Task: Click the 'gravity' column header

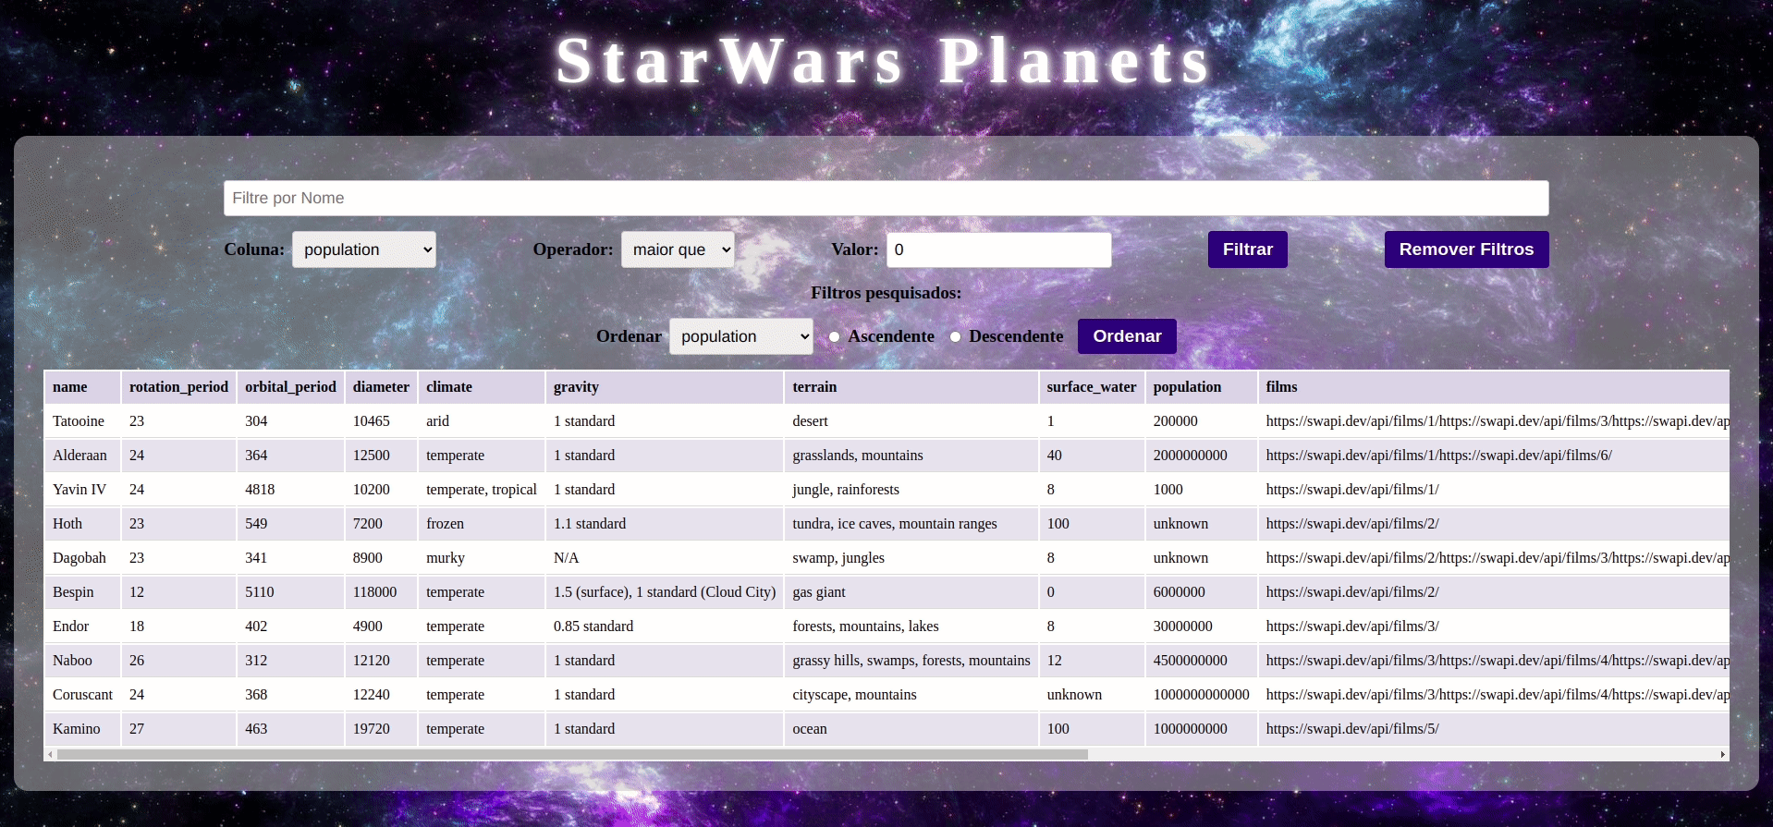Action: point(665,387)
